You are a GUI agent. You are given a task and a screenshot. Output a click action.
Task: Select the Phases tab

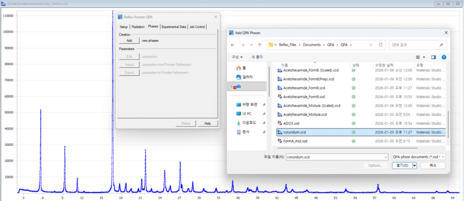click(153, 27)
